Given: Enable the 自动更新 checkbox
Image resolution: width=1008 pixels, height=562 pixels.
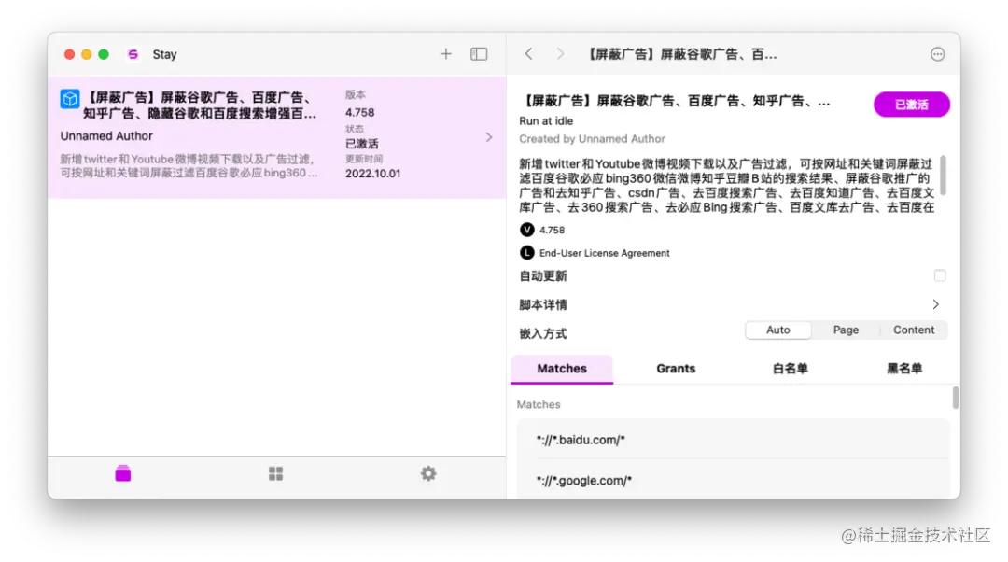Looking at the screenshot, I should point(940,275).
